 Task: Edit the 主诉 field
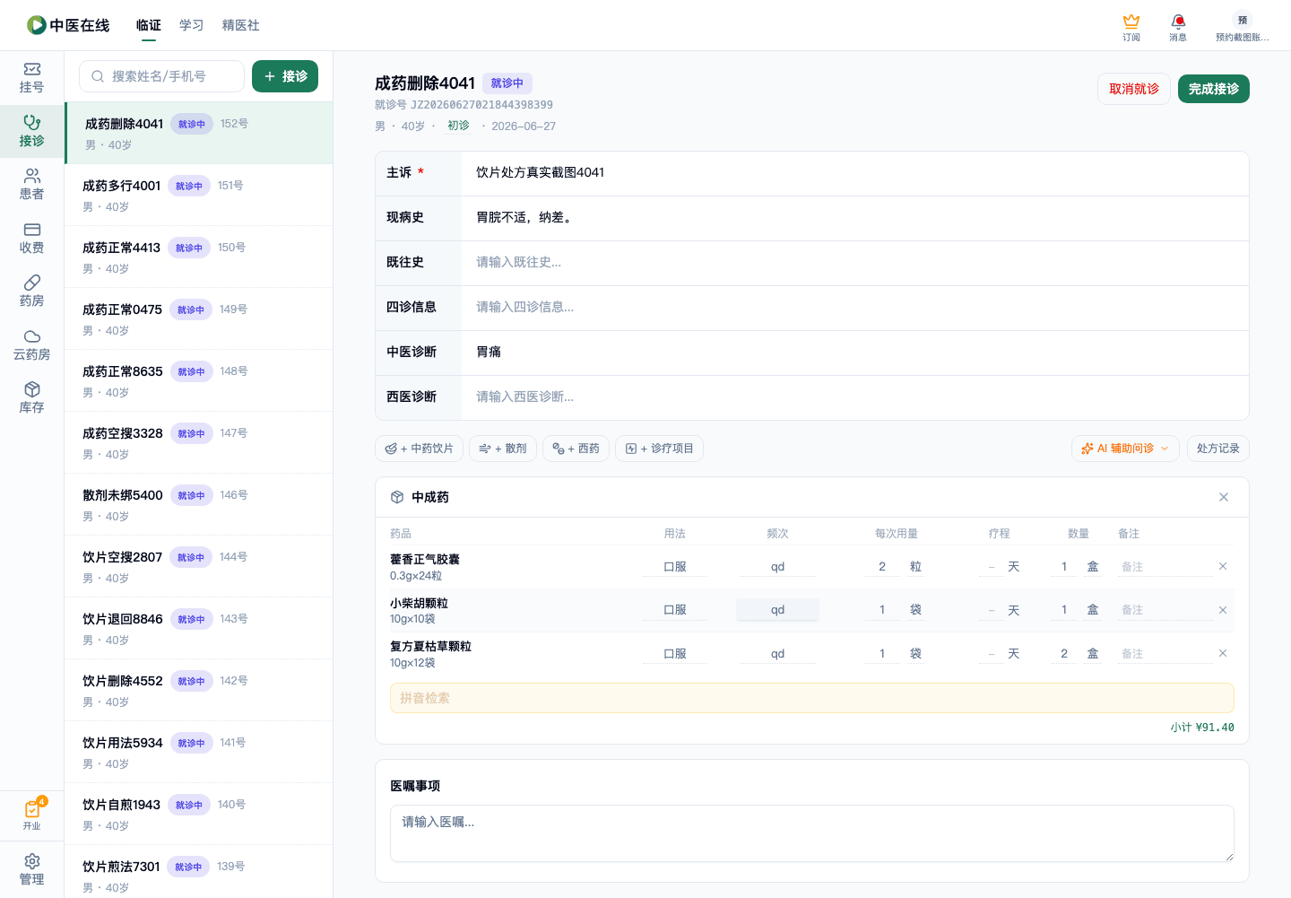(x=855, y=173)
